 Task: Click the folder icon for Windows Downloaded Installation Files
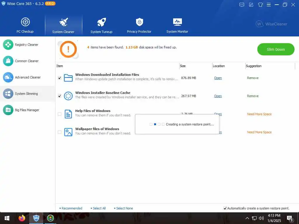(68, 78)
